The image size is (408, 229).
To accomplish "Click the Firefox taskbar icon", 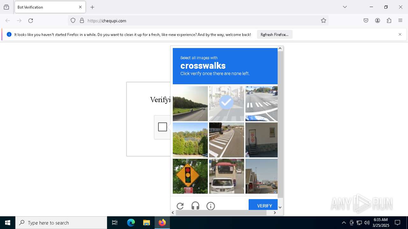I will pyautogui.click(x=162, y=223).
